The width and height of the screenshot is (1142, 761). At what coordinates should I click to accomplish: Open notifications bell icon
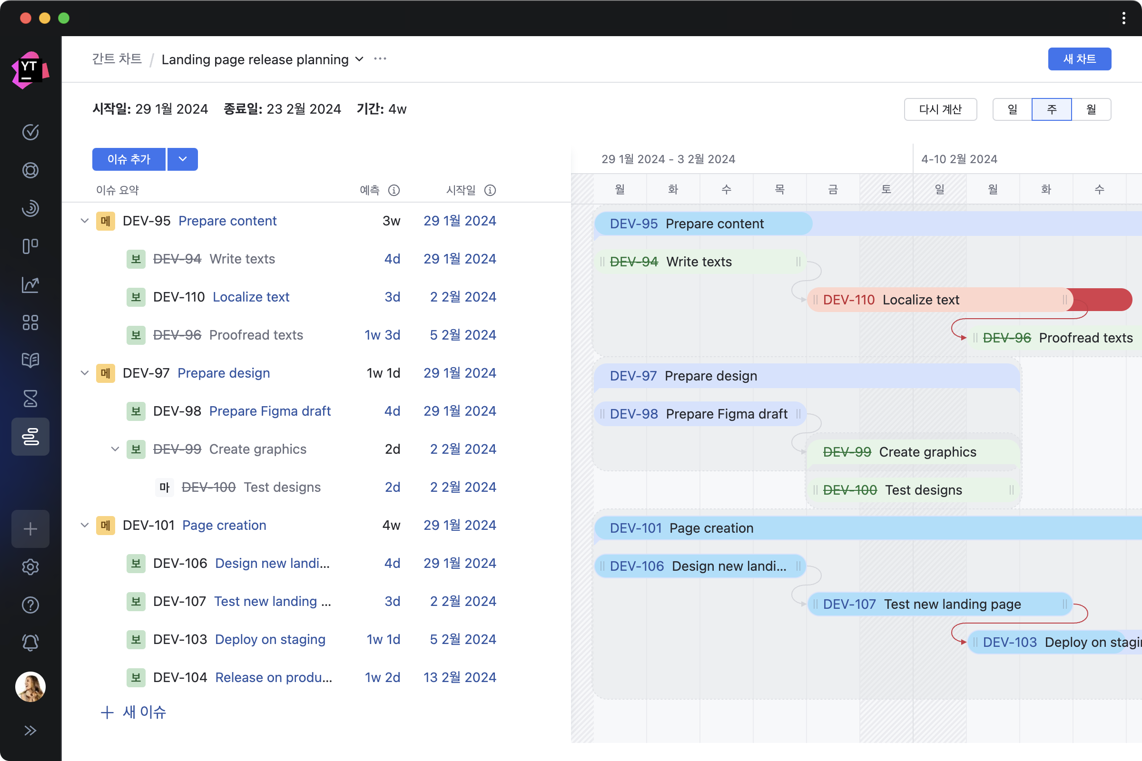pos(30,643)
